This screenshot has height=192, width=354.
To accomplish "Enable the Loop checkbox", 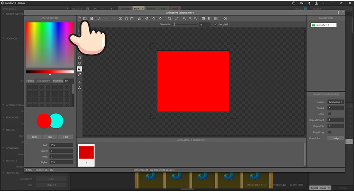I will [330, 114].
